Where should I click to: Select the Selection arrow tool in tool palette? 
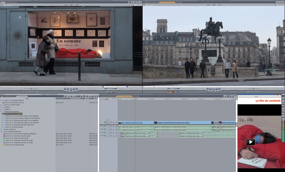(283, 96)
